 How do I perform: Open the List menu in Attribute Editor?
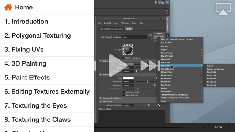pos(100,23)
